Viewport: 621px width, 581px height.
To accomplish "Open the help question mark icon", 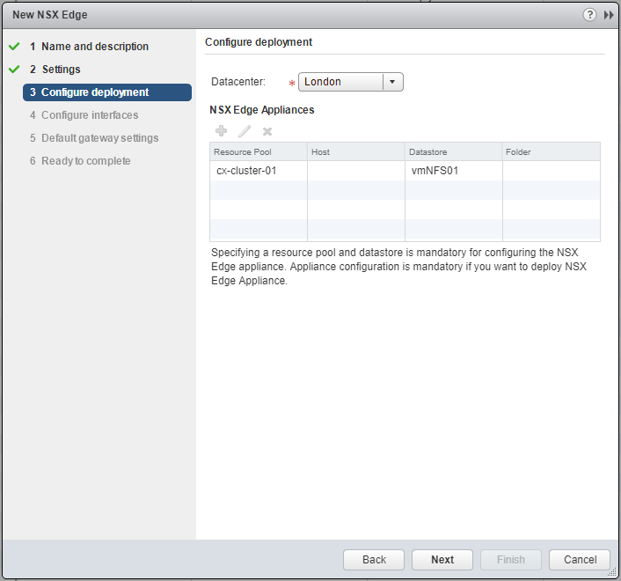I will 589,15.
